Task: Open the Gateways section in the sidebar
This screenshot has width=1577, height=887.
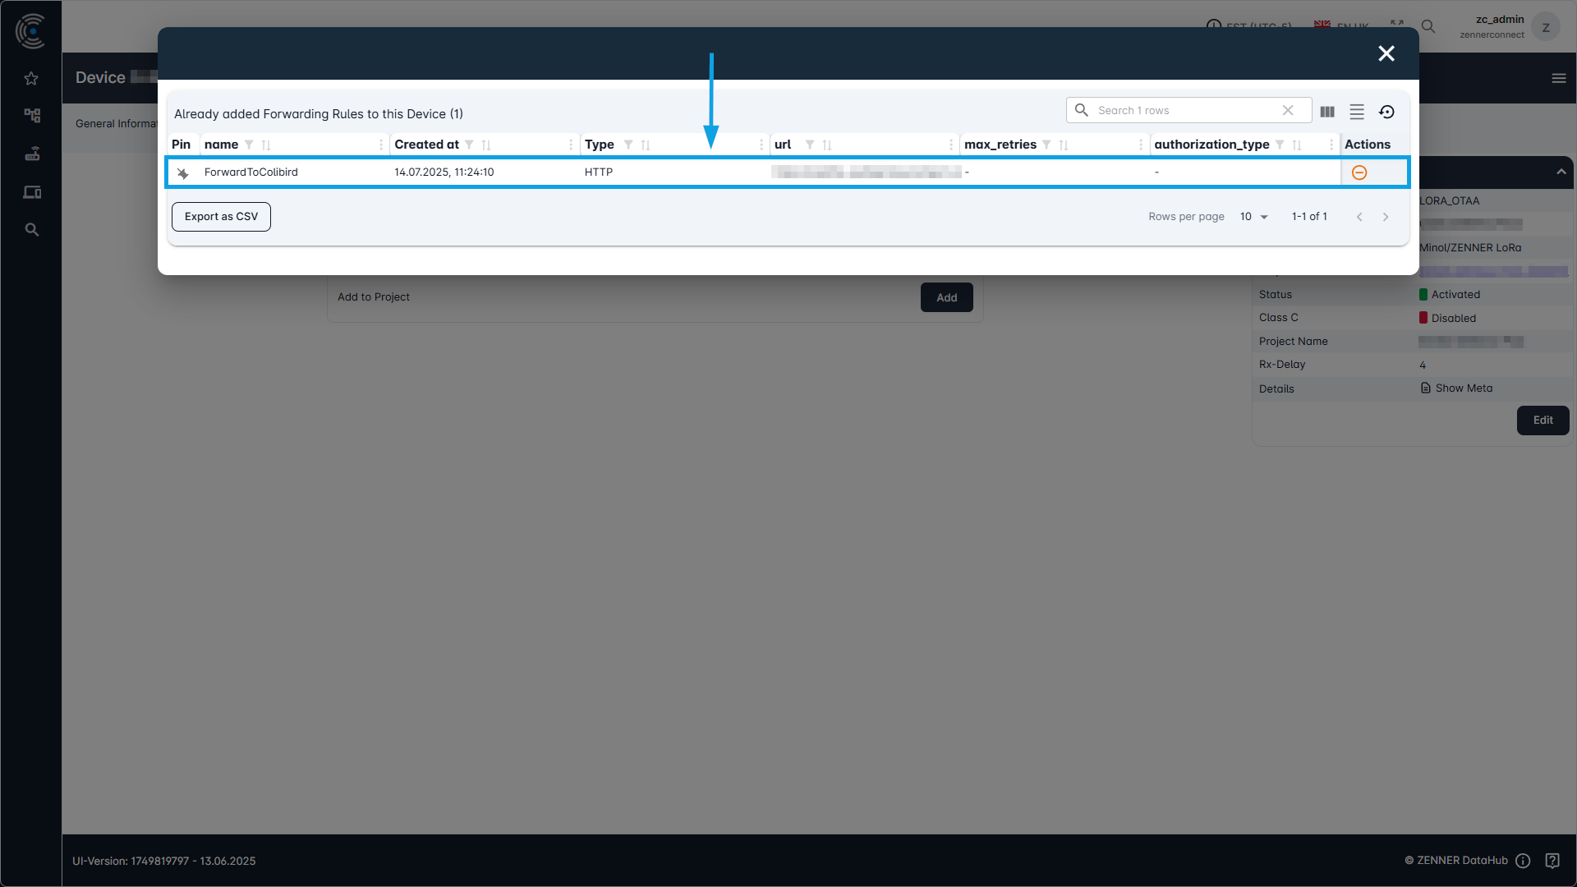Action: (31, 154)
